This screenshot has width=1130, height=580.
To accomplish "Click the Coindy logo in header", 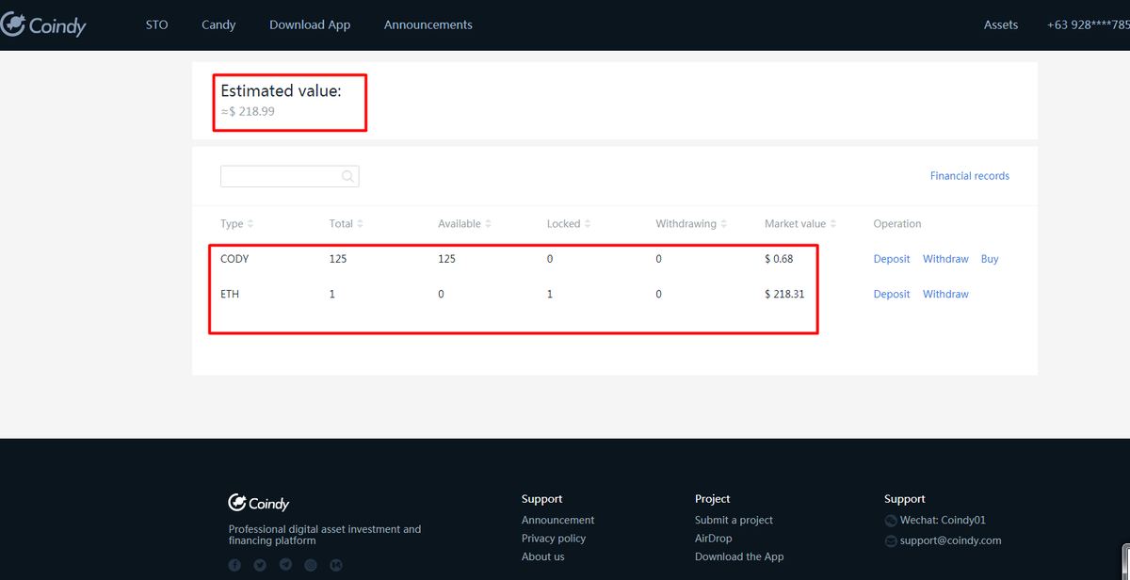I will [42, 25].
